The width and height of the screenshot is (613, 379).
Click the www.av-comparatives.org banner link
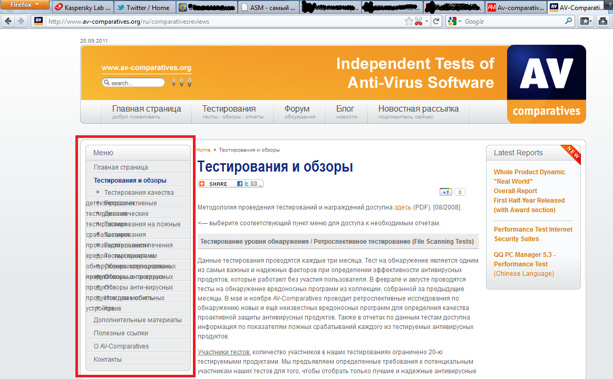[x=146, y=67]
